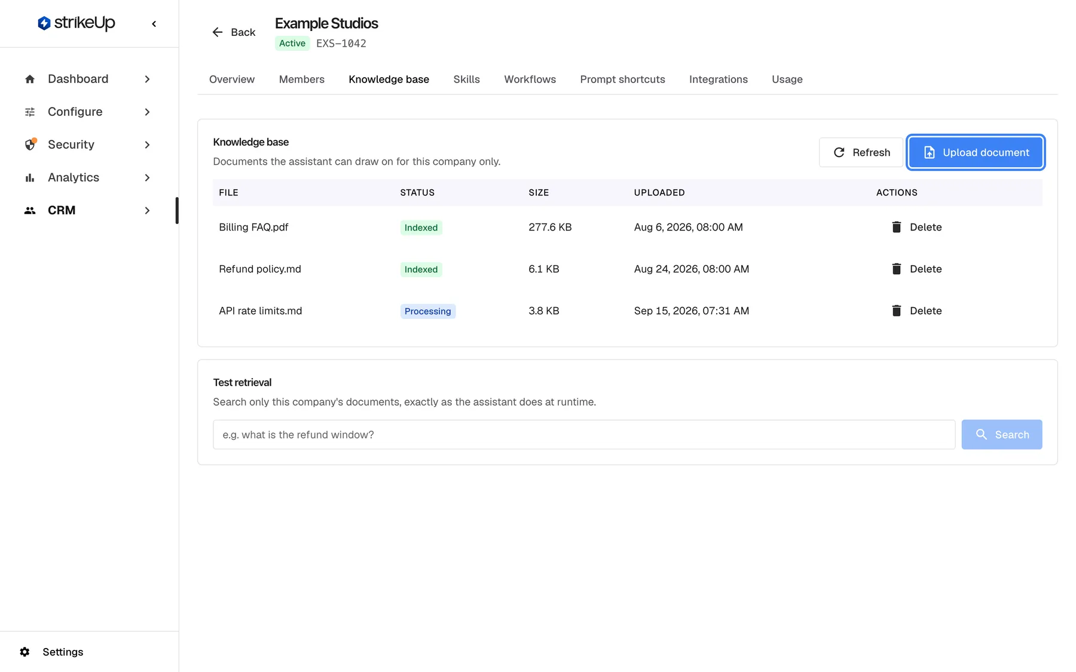1076x672 pixels.
Task: Click the UPLOADED column header
Action: (x=659, y=192)
